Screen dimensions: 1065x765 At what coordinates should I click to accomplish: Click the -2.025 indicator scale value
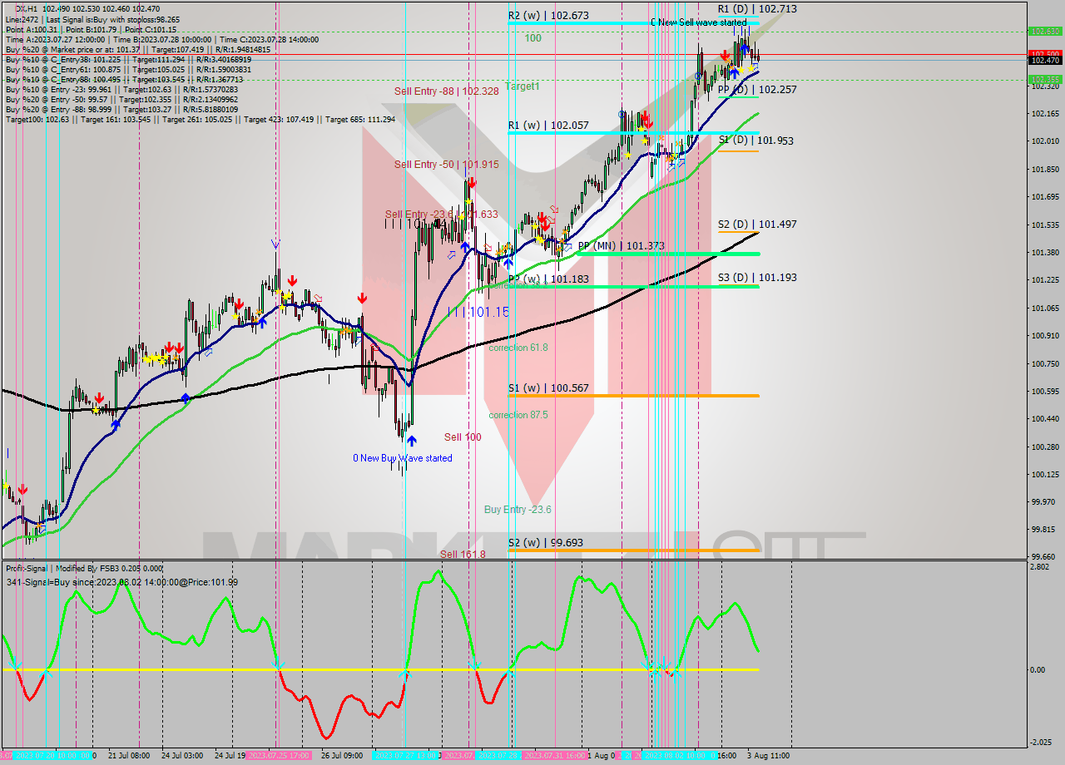point(1042,743)
